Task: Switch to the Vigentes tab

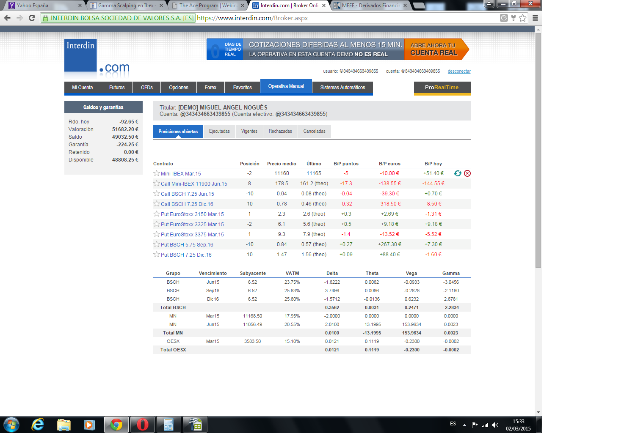Action: tap(249, 131)
